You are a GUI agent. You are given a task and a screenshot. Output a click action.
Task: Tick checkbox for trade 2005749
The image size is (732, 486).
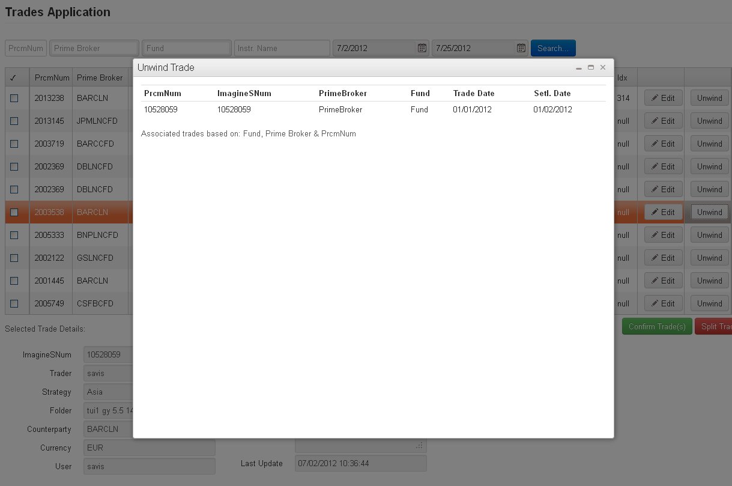pyautogui.click(x=14, y=303)
